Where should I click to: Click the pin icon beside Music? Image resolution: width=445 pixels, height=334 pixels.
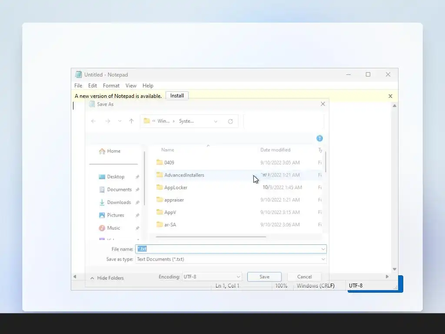[137, 228]
